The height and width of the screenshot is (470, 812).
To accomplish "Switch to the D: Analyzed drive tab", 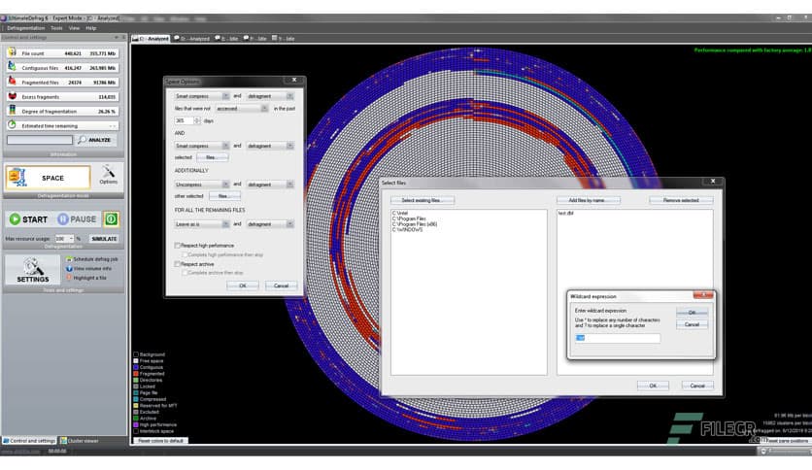I will coord(191,38).
